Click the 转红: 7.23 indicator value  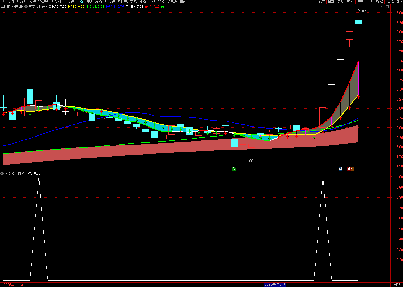(x=152, y=7)
